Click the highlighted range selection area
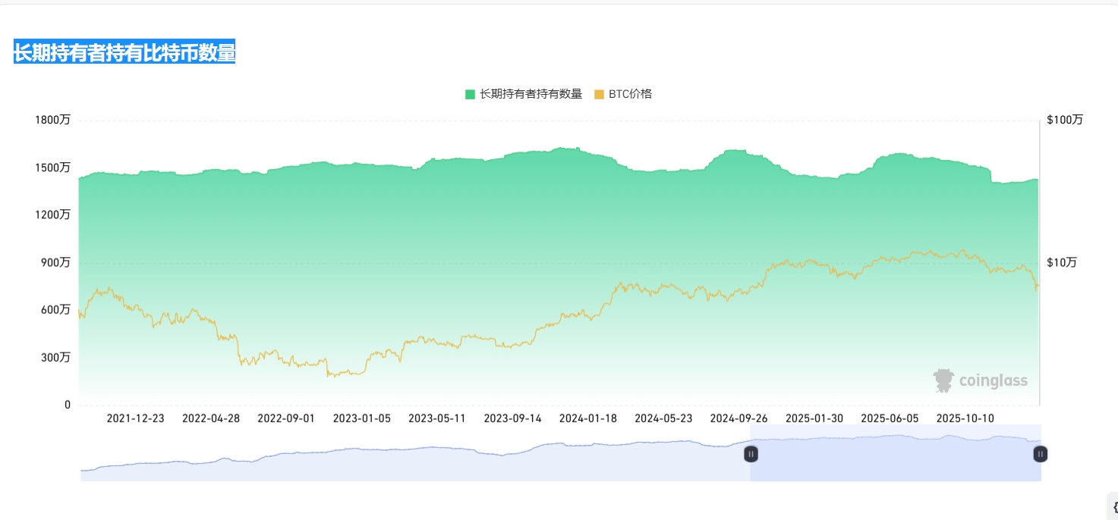The height and width of the screenshot is (520, 1118). (x=896, y=453)
